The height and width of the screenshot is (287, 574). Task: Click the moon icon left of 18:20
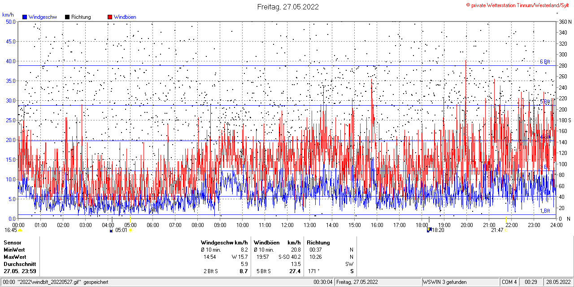coord(429,230)
